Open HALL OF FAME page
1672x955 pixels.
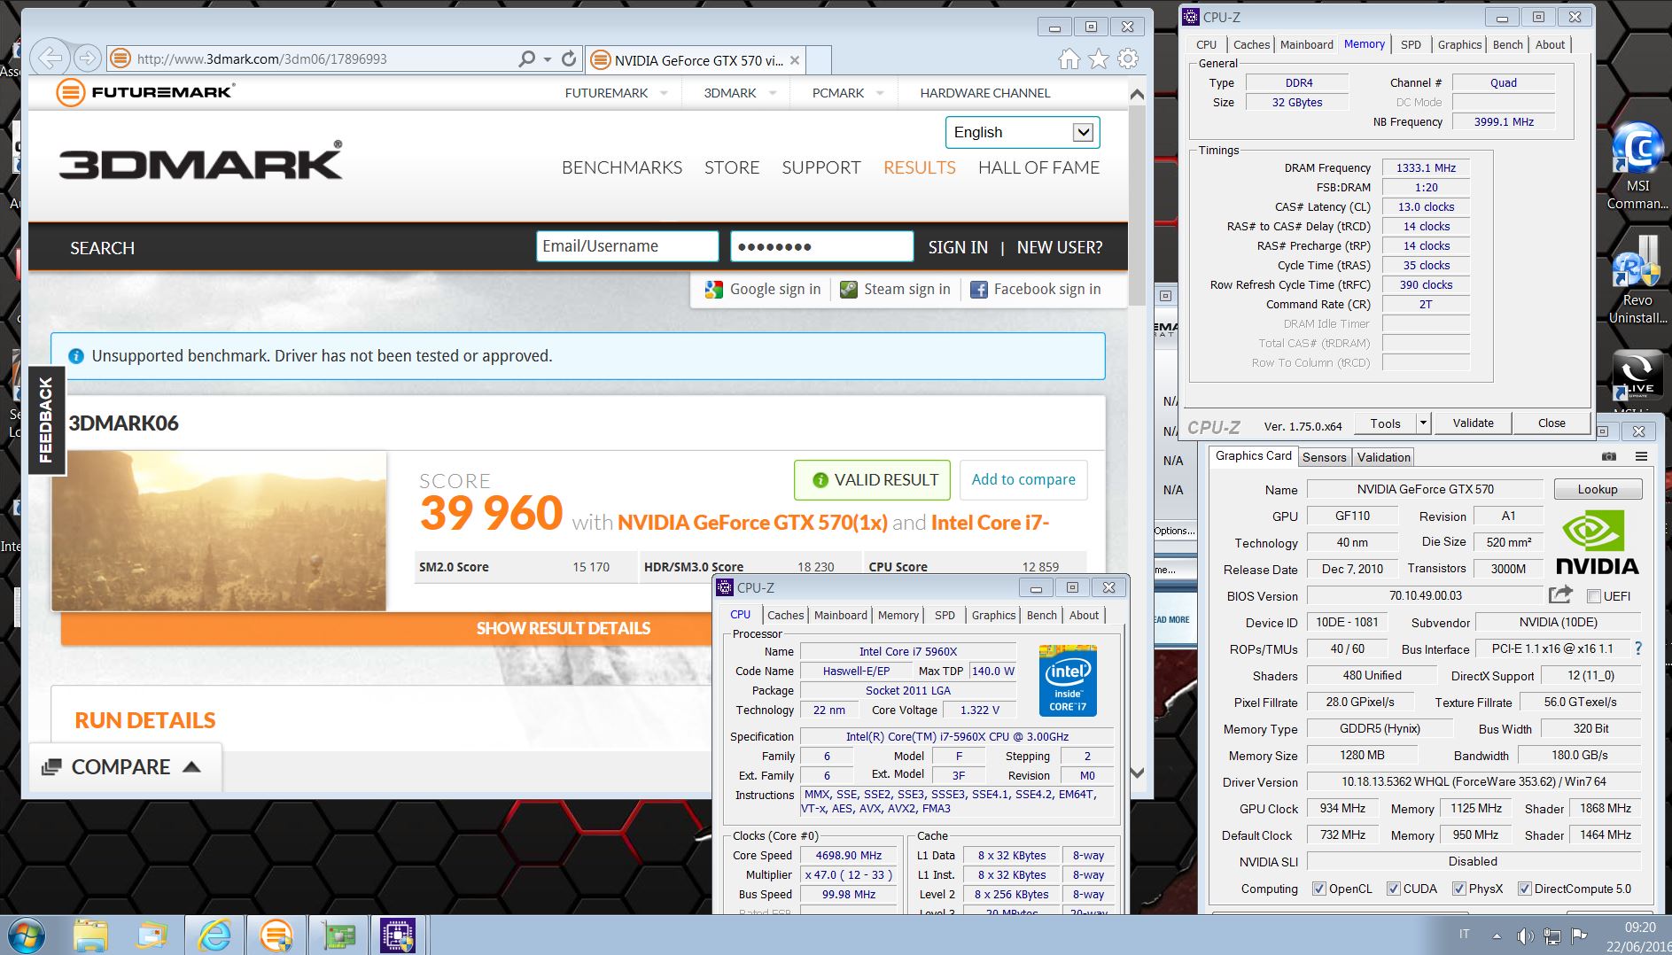(x=1038, y=167)
